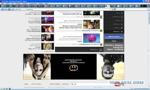The height and width of the screenshot is (90, 150).
Task: Open the Правка menu
Action: (x=7, y=4)
